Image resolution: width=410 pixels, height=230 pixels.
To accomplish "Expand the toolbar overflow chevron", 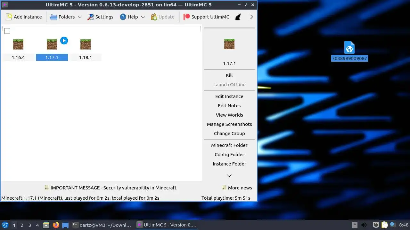I will 251,17.
